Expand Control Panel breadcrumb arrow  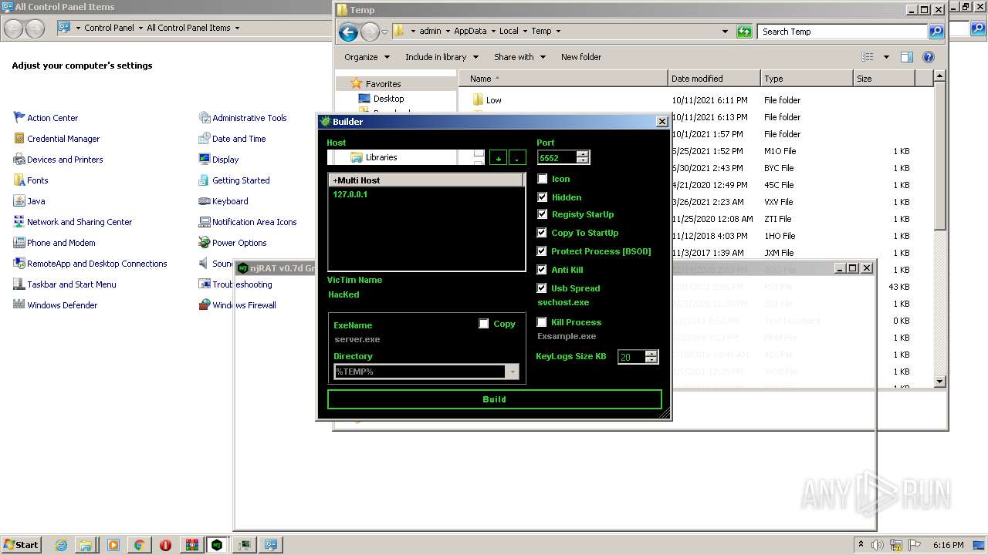click(140, 28)
